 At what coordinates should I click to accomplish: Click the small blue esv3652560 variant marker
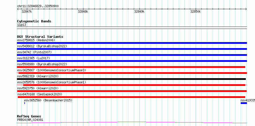tap(25, 103)
